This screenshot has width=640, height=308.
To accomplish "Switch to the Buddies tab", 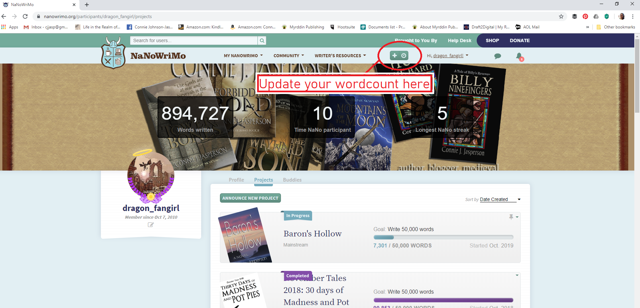I will tap(292, 180).
